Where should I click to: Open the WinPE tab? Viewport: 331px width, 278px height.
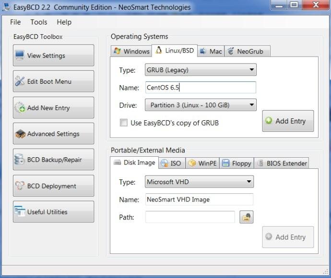coord(202,163)
